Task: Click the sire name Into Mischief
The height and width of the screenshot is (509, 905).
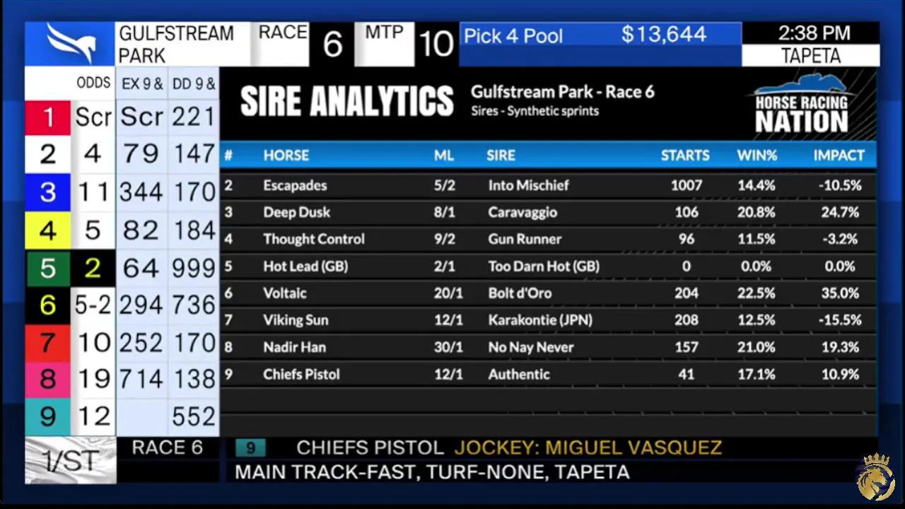Action: pos(528,186)
